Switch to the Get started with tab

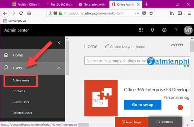pyautogui.click(x=93, y=5)
